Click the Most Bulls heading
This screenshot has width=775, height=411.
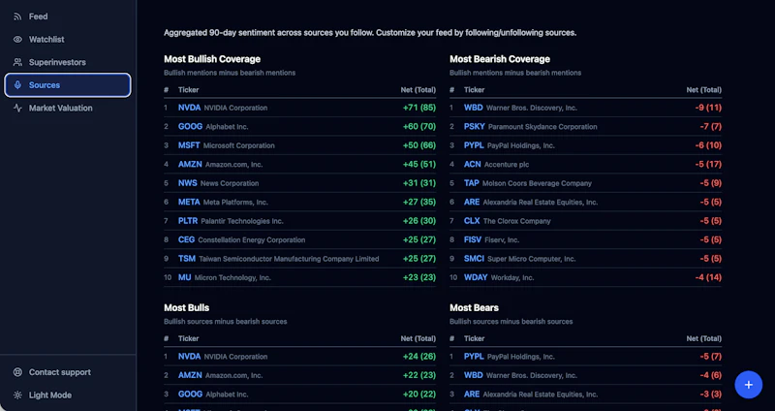pos(186,307)
